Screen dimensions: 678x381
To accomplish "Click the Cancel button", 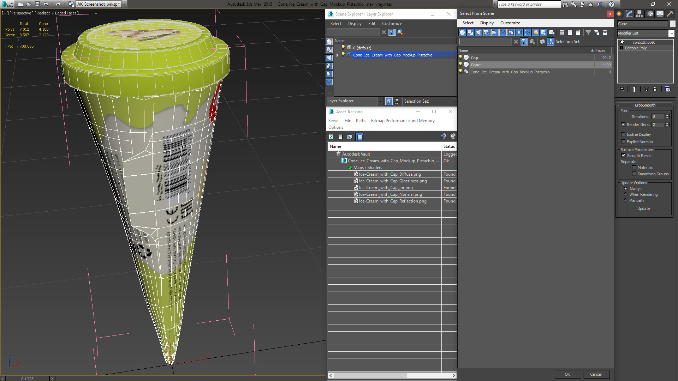I will (595, 374).
